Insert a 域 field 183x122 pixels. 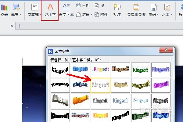(x=99, y=5)
